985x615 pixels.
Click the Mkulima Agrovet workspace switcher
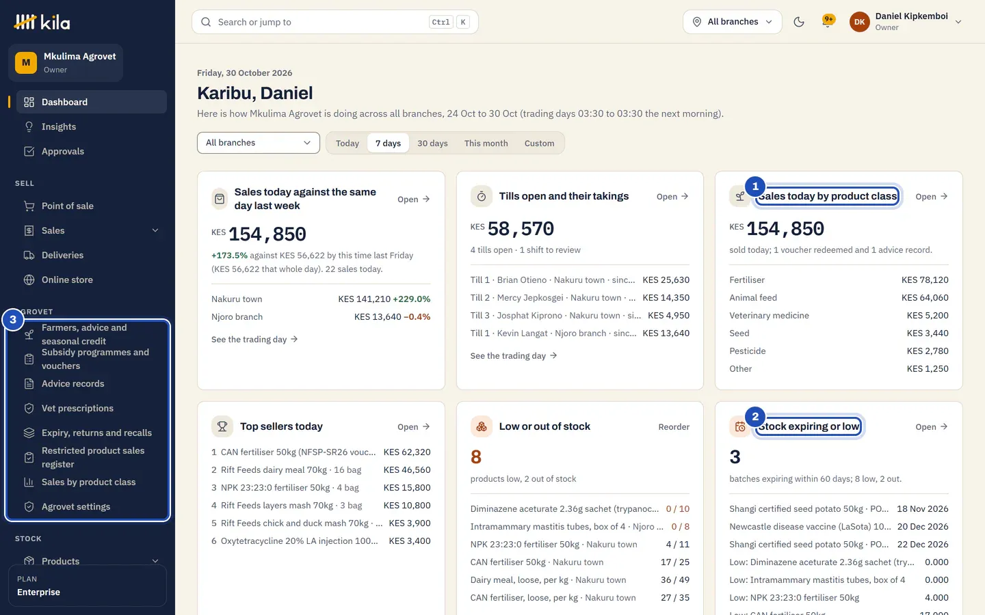[66, 63]
